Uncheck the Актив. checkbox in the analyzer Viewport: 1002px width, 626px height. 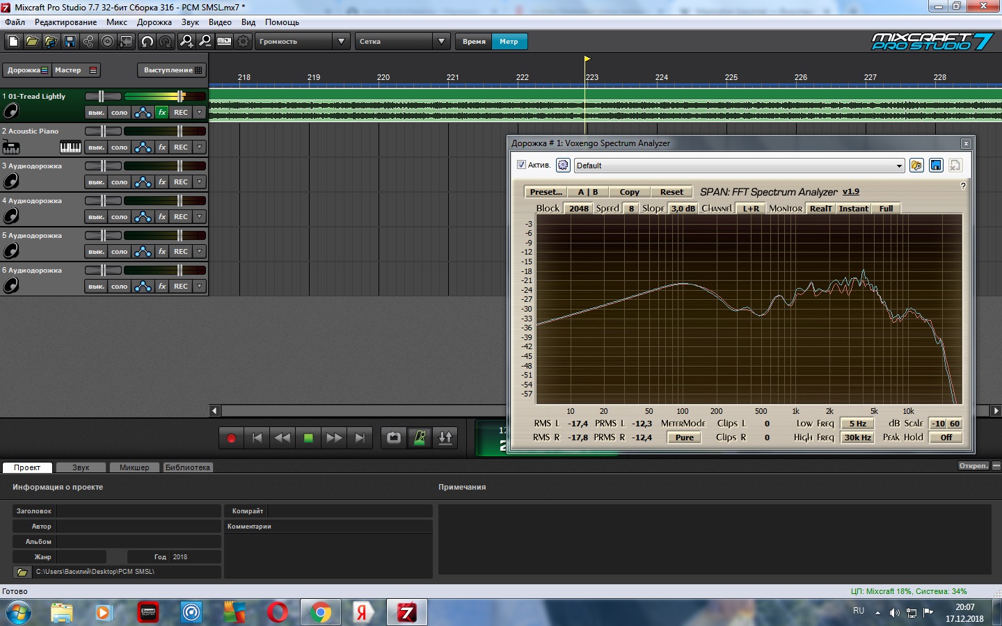[521, 165]
